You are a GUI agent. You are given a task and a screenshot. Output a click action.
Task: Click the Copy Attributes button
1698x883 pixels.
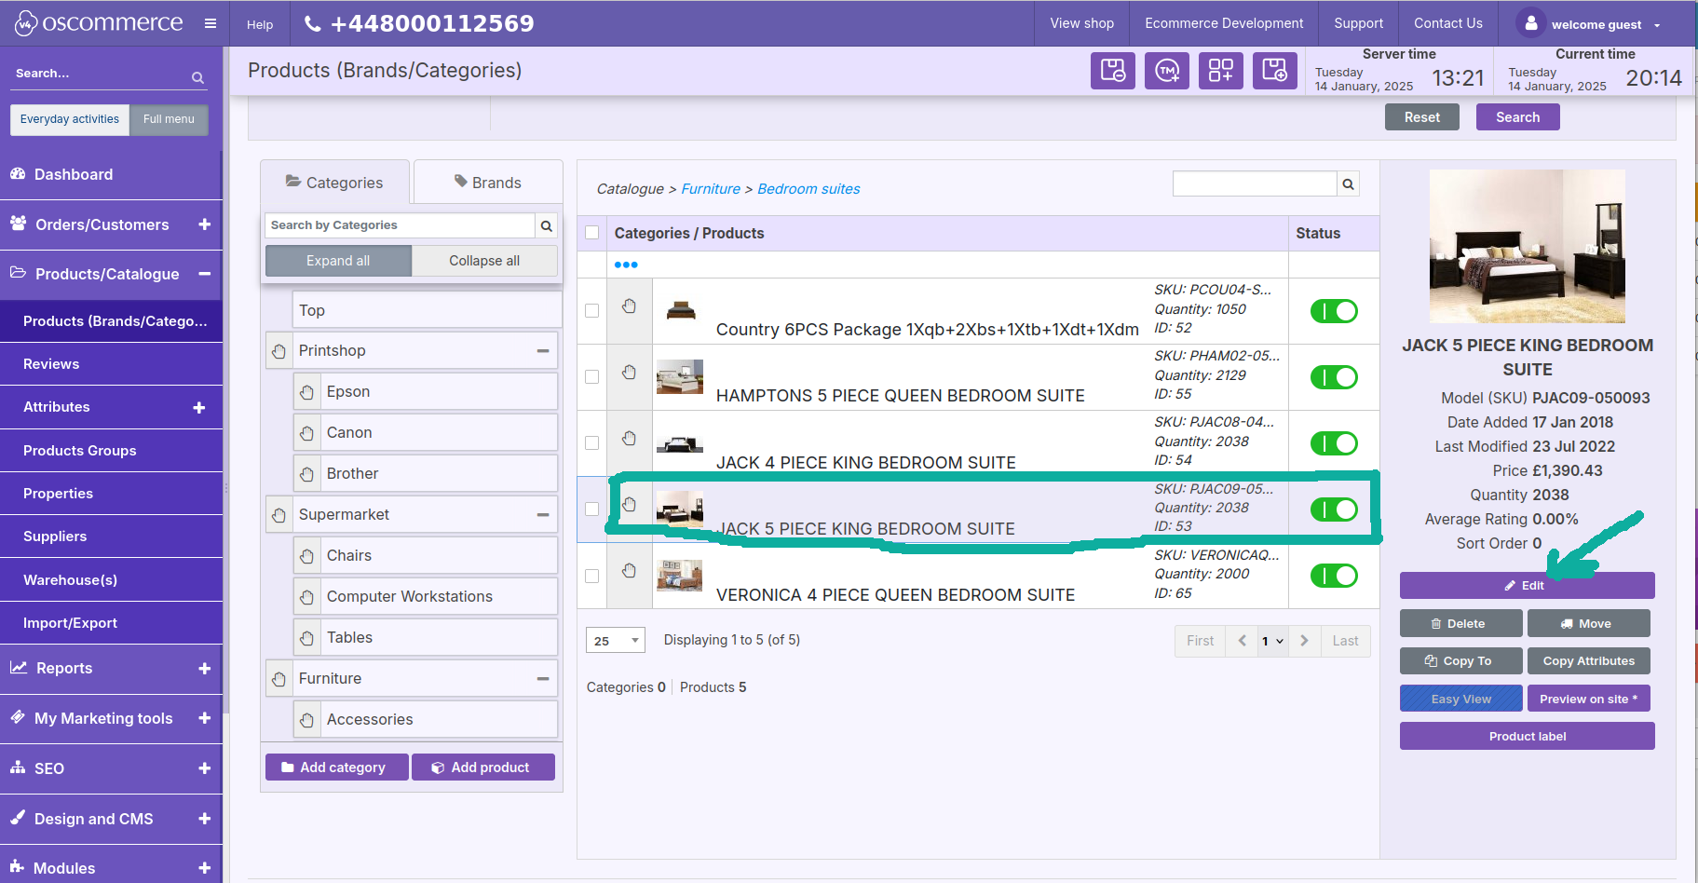(x=1588, y=660)
